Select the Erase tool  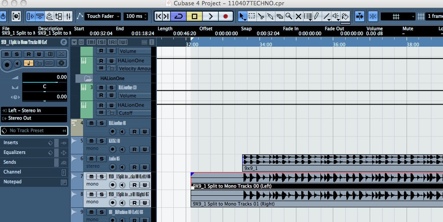point(279,16)
